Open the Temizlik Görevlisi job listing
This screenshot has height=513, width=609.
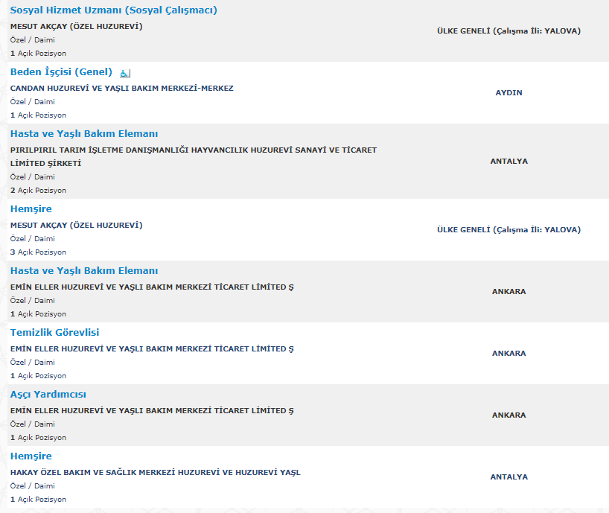pos(54,333)
